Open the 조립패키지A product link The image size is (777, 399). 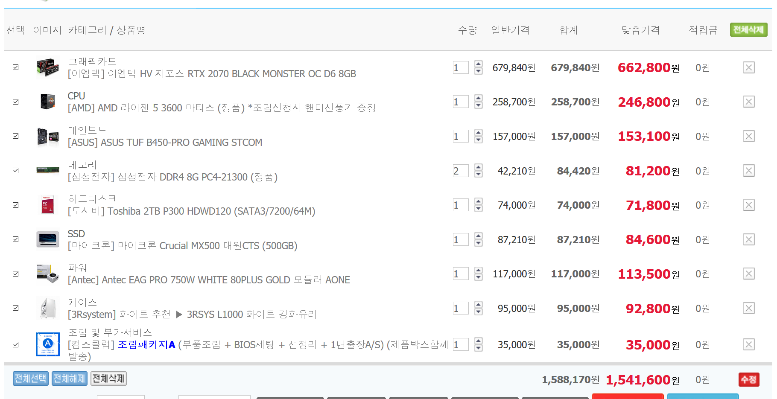click(146, 345)
